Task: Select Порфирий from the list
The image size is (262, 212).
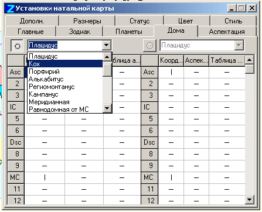Action: (65, 71)
